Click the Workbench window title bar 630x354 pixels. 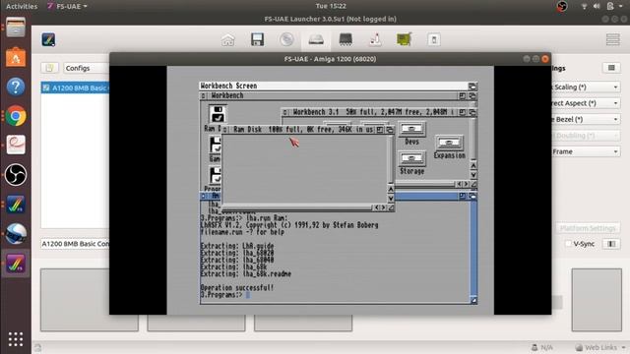(x=333, y=95)
